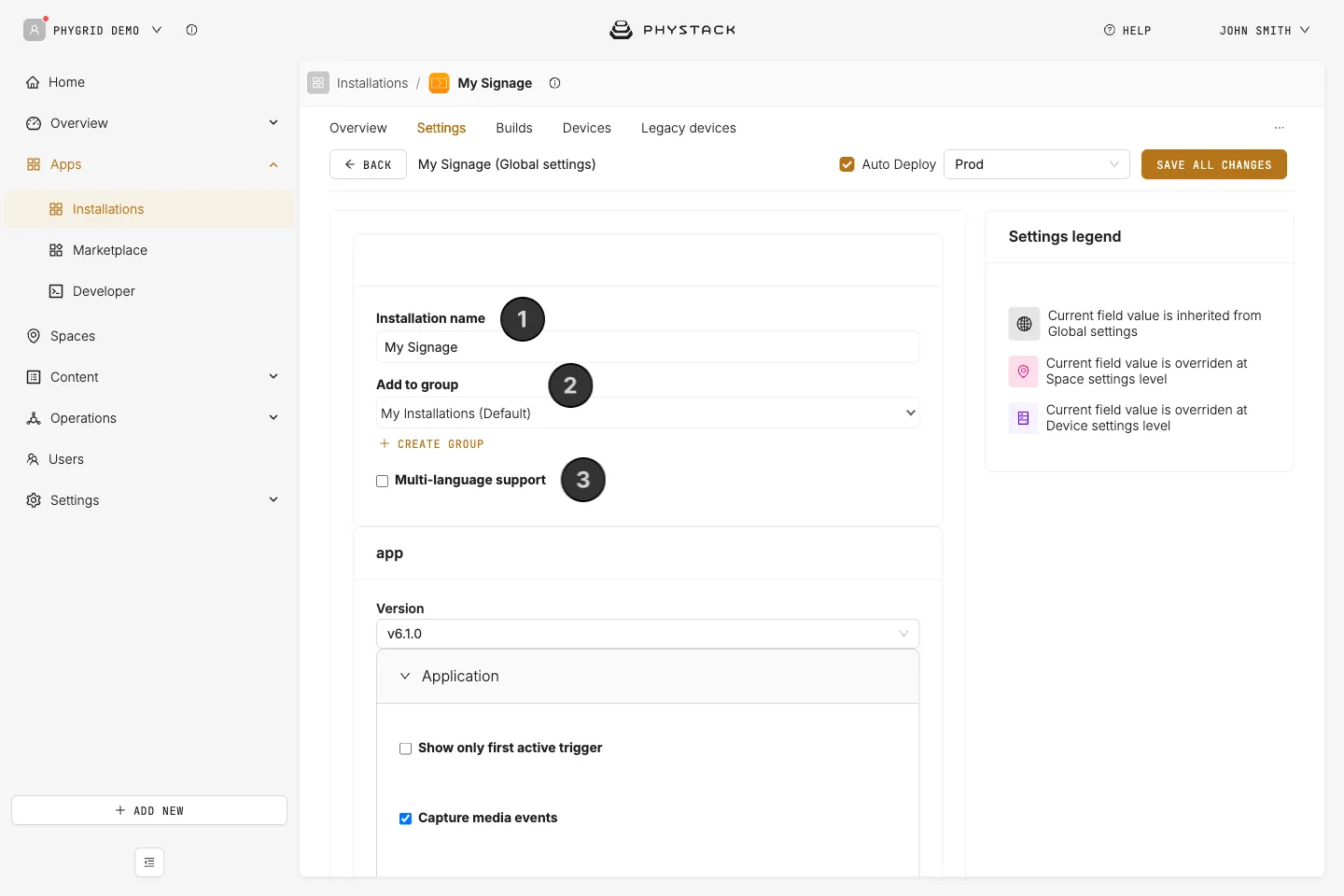
Task: Click the Developer terminal icon
Action: click(56, 291)
